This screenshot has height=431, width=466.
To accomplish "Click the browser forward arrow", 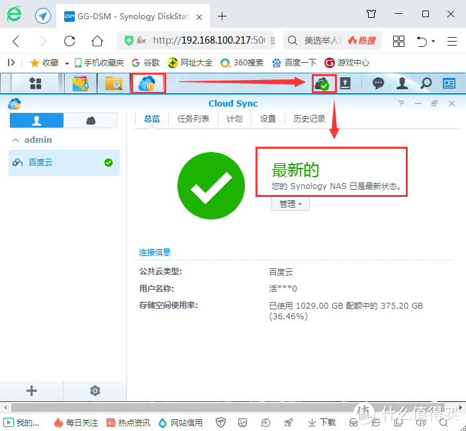I will (44, 41).
